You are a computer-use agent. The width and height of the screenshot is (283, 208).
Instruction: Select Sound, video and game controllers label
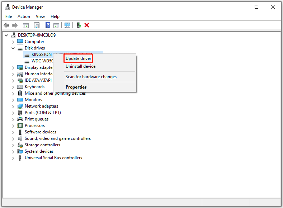click(x=58, y=138)
